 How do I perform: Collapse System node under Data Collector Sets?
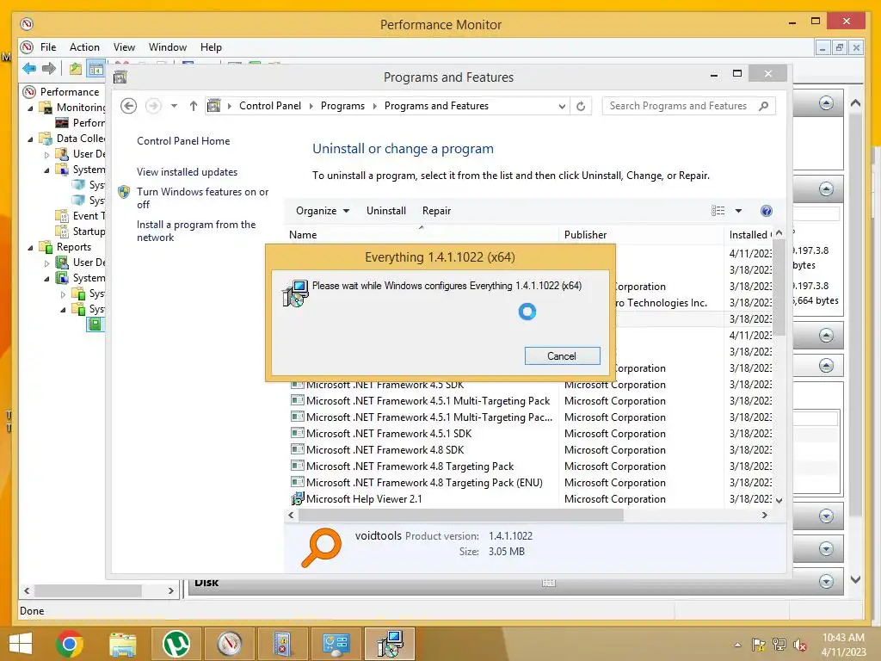pos(46,170)
